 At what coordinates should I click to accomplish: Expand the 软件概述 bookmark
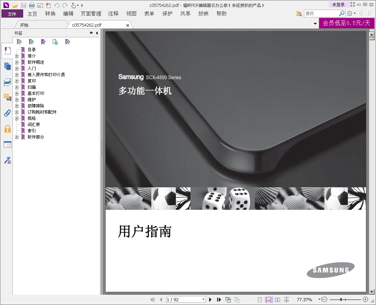click(17, 62)
